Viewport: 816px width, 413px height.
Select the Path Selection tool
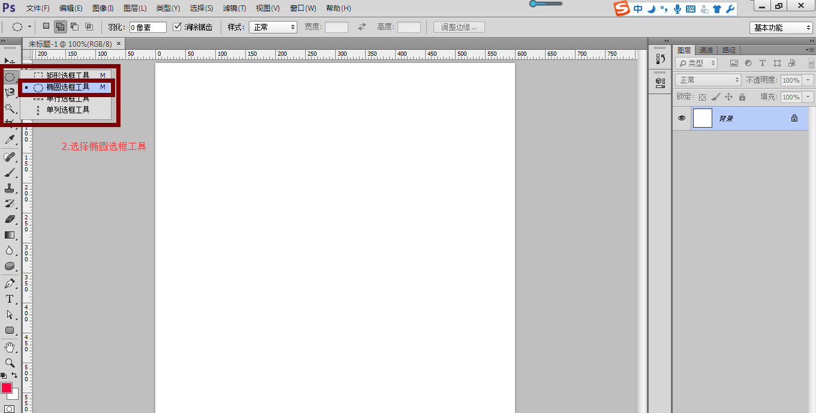[x=10, y=315]
